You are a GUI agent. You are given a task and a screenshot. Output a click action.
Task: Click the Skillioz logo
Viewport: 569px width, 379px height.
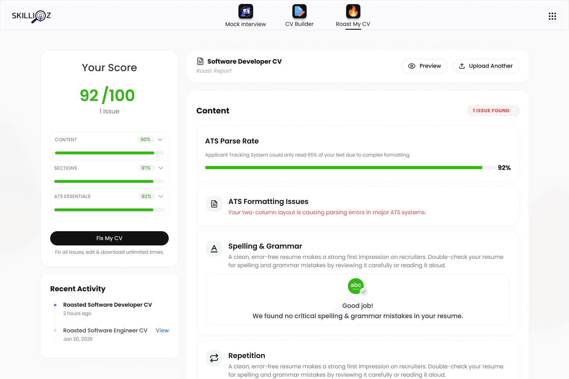click(x=31, y=16)
